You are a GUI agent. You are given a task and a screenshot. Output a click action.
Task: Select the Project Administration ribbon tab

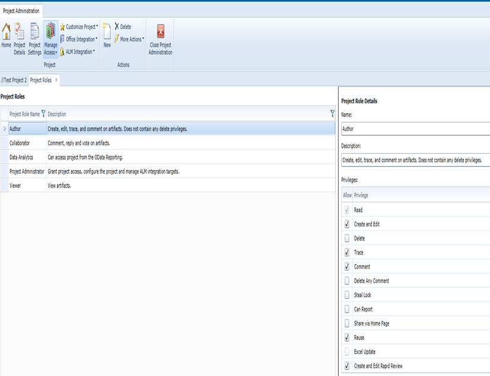click(21, 11)
